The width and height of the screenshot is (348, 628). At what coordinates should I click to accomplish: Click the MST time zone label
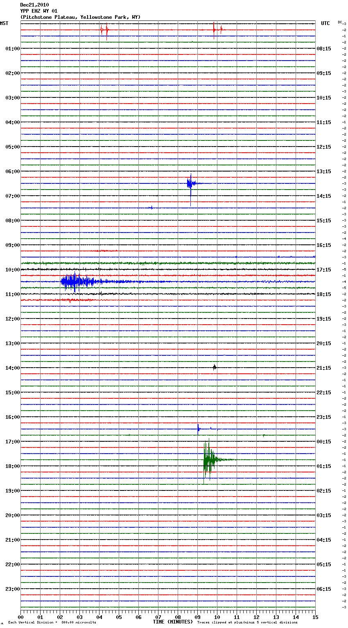click(x=4, y=23)
